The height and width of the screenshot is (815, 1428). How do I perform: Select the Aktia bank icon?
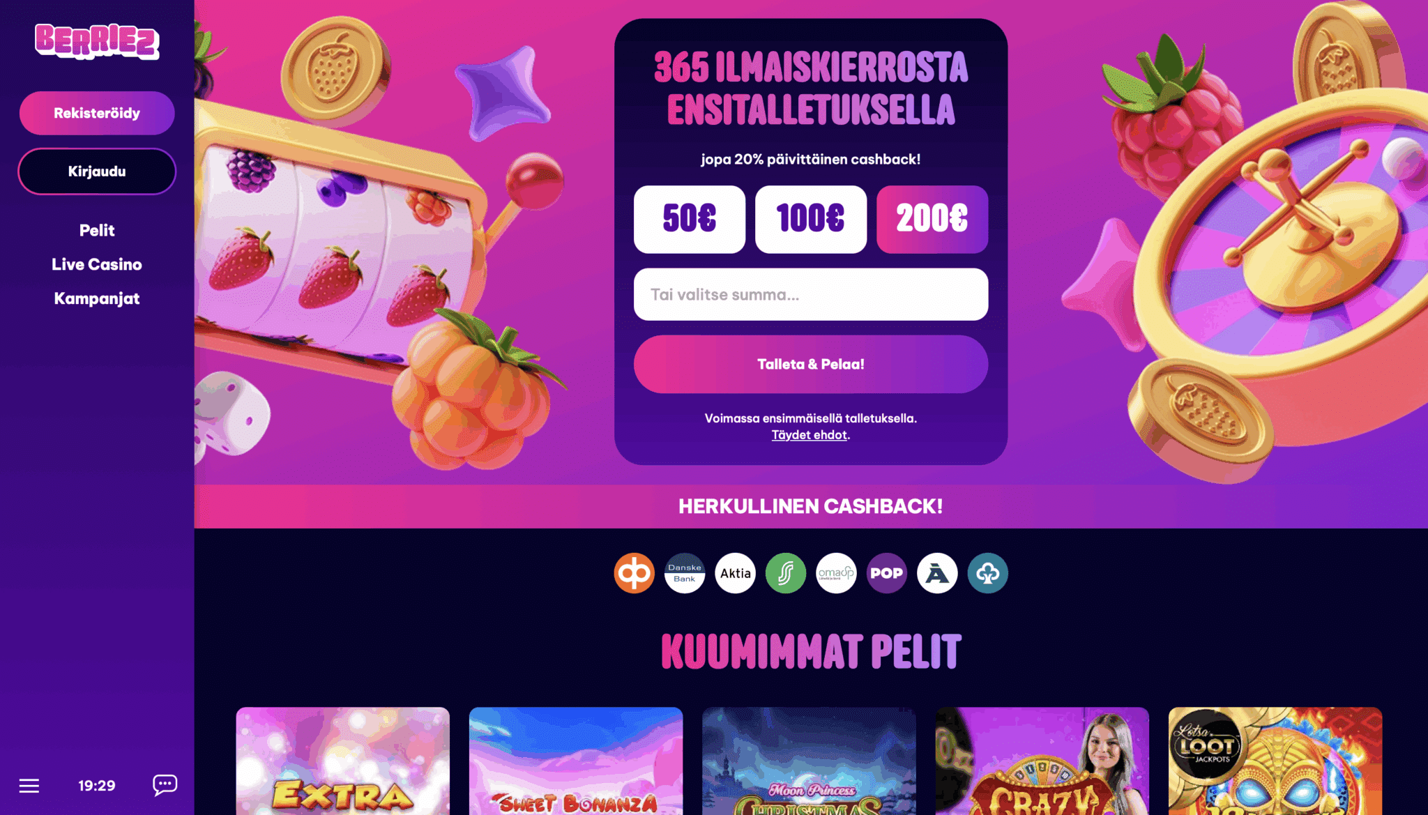pyautogui.click(x=736, y=573)
